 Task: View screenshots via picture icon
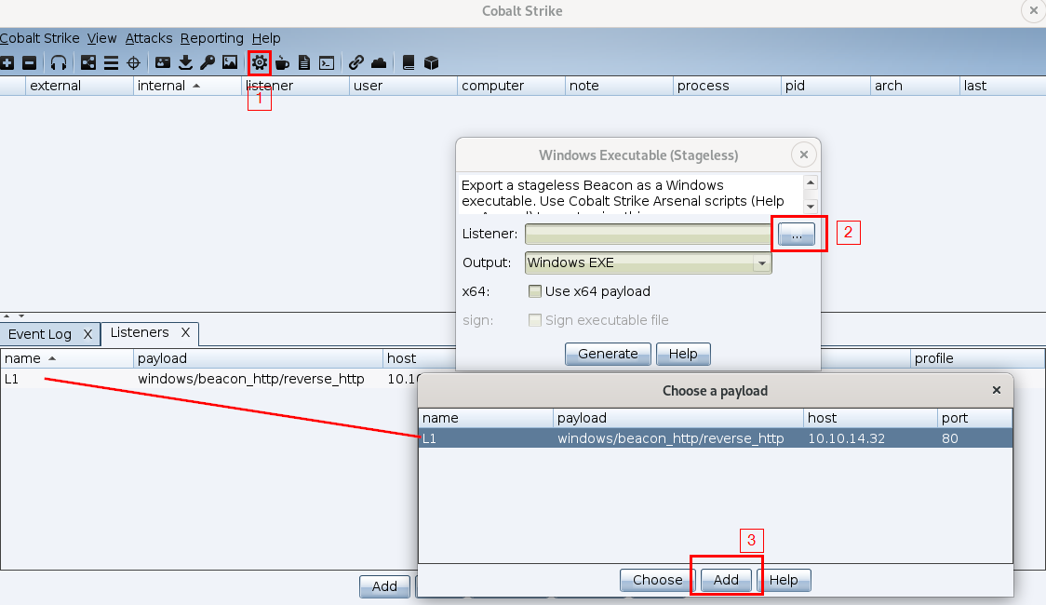pos(230,62)
